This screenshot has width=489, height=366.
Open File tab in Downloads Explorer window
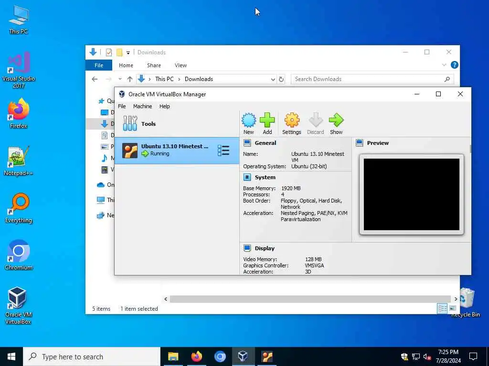click(99, 65)
